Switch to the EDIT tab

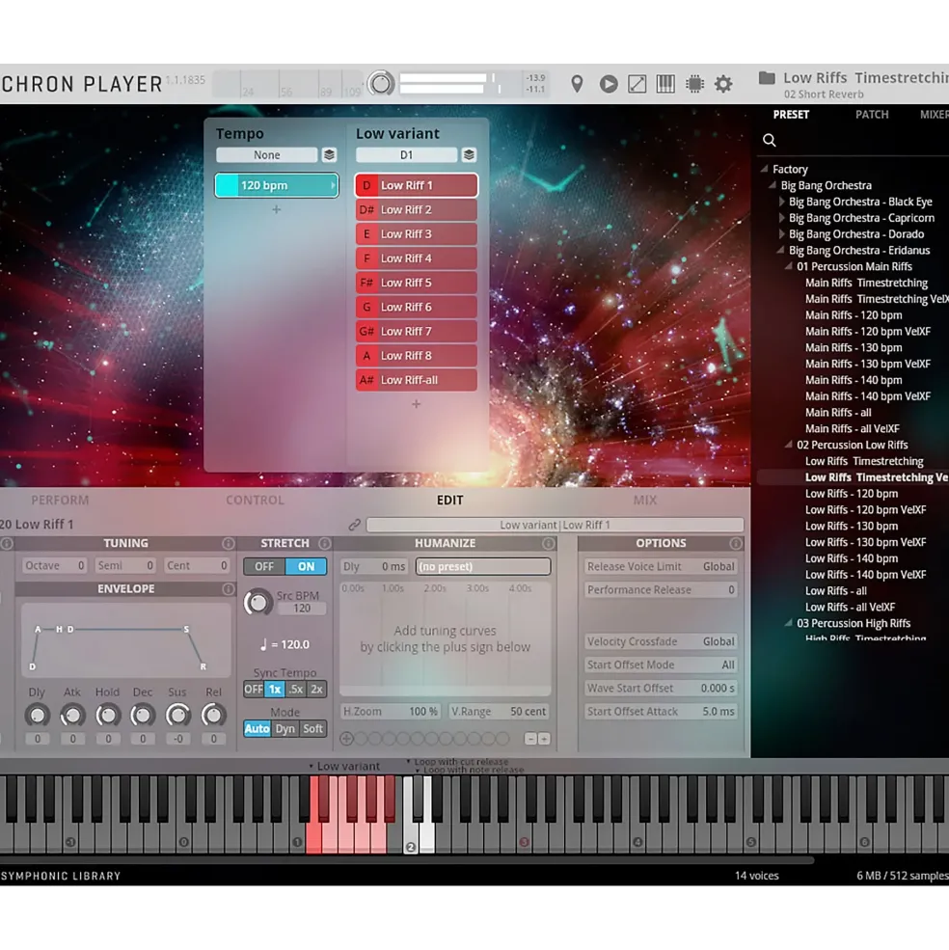449,501
